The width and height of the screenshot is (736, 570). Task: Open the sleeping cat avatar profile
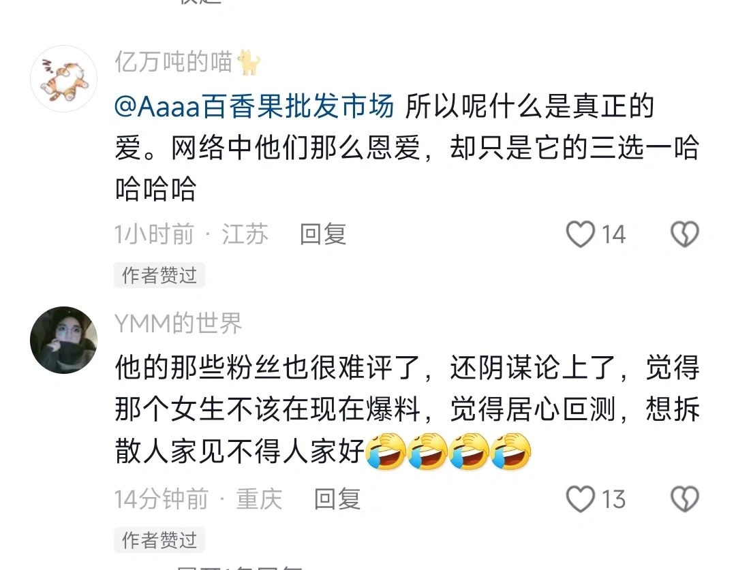pos(63,78)
